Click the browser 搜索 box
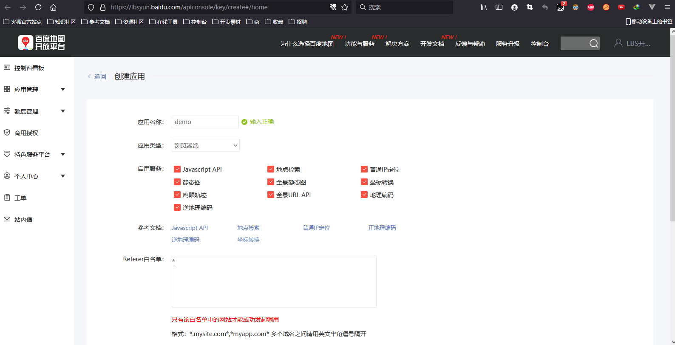This screenshot has height=345, width=675. click(404, 7)
